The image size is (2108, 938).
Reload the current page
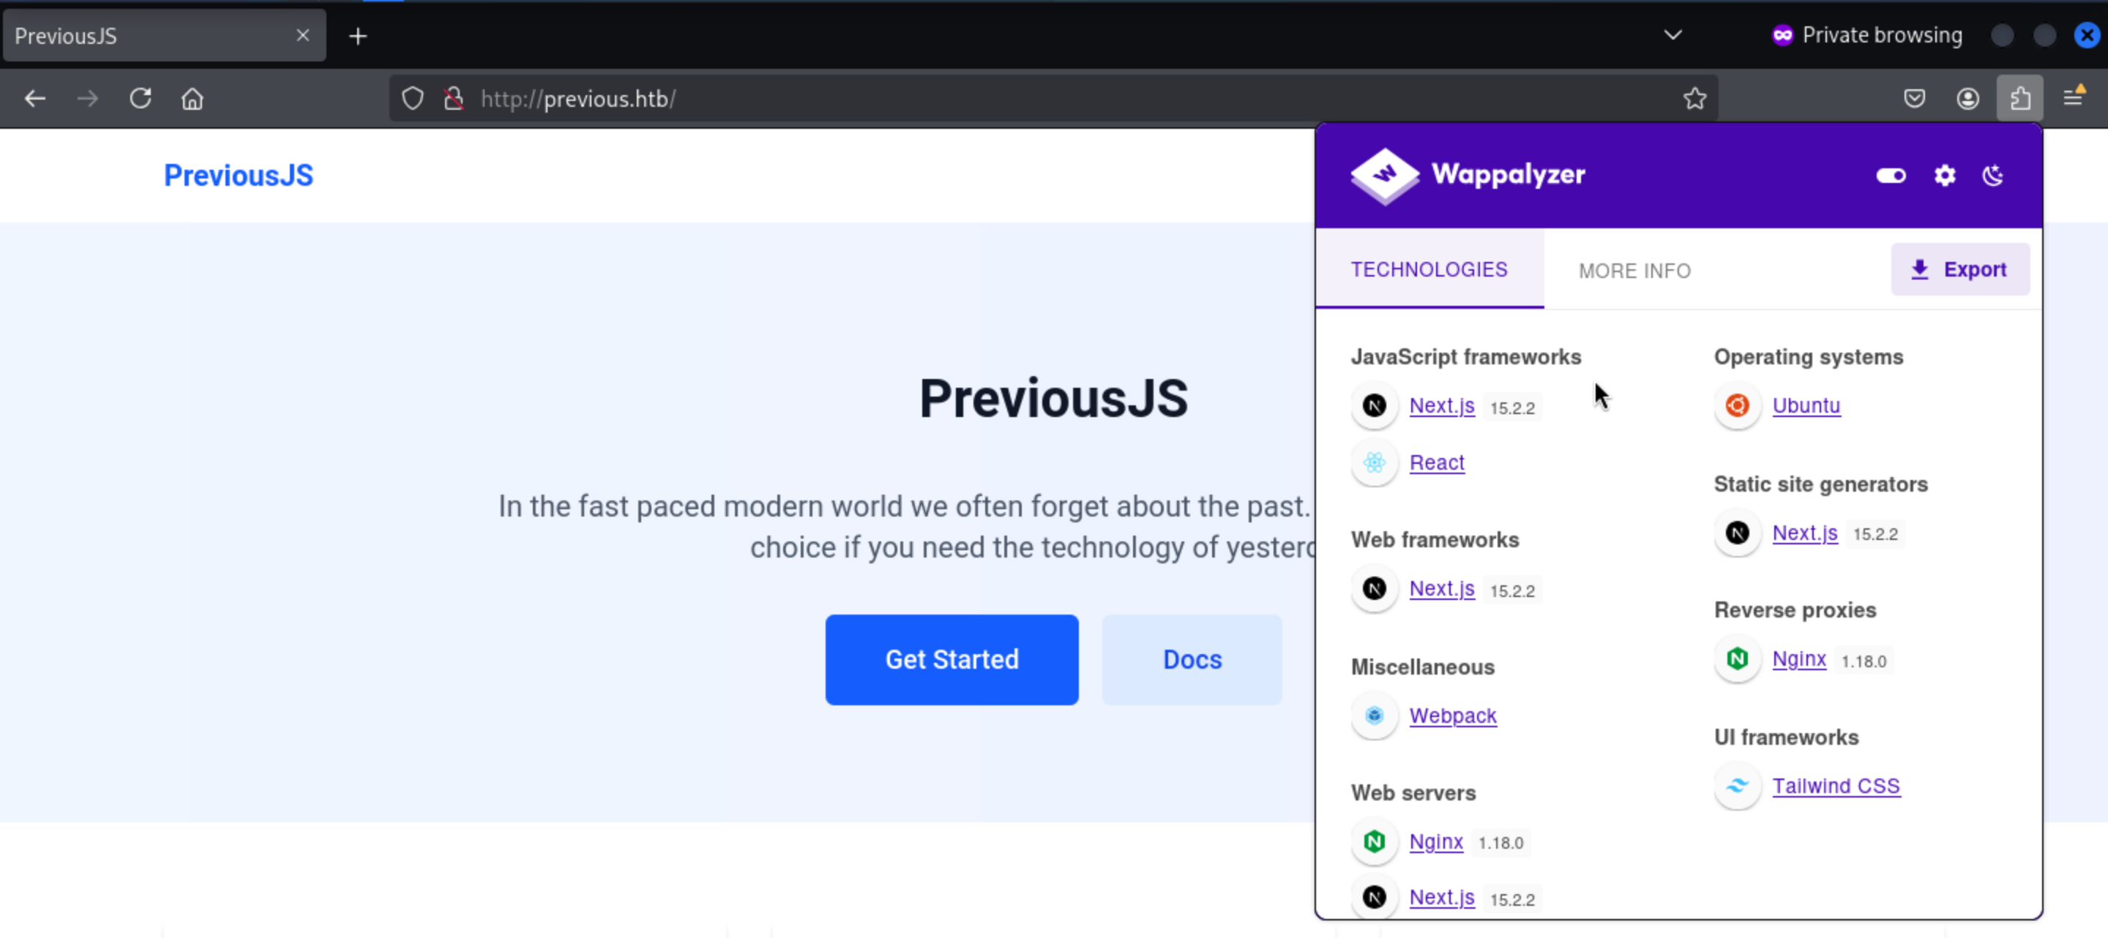click(x=141, y=99)
